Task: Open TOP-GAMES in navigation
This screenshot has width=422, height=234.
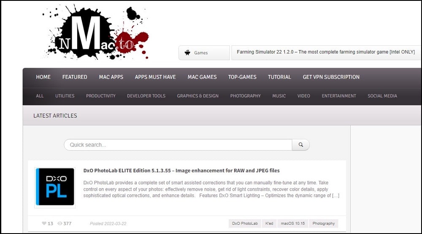Action: coord(242,77)
